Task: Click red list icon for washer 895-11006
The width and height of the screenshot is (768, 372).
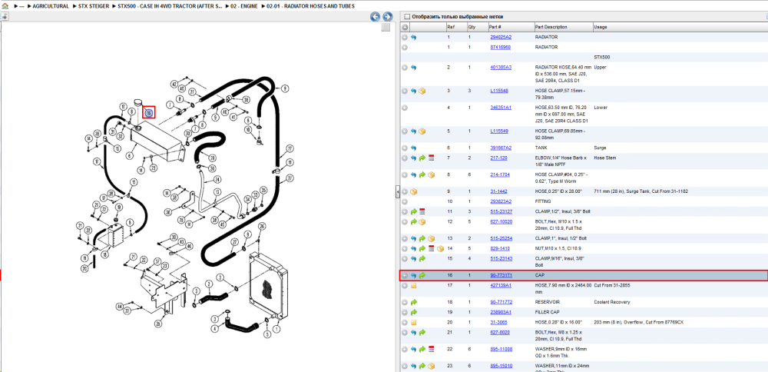Action: (431, 349)
